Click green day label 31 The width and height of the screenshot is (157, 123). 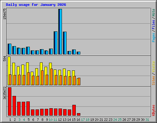click(147, 120)
